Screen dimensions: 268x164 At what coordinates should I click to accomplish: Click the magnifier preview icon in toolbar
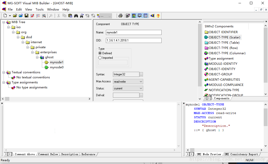point(44,16)
